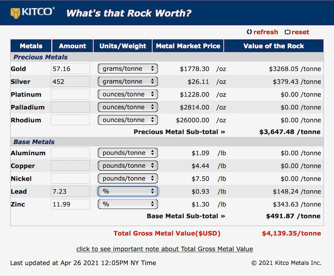Click the Base Metals section heading

tap(34, 142)
